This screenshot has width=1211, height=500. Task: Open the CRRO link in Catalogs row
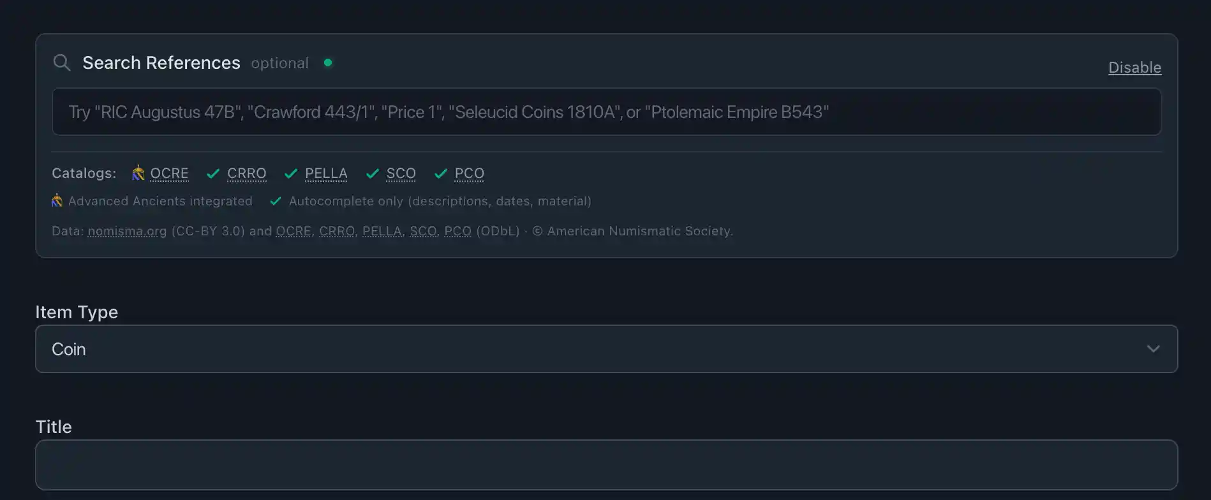point(246,173)
